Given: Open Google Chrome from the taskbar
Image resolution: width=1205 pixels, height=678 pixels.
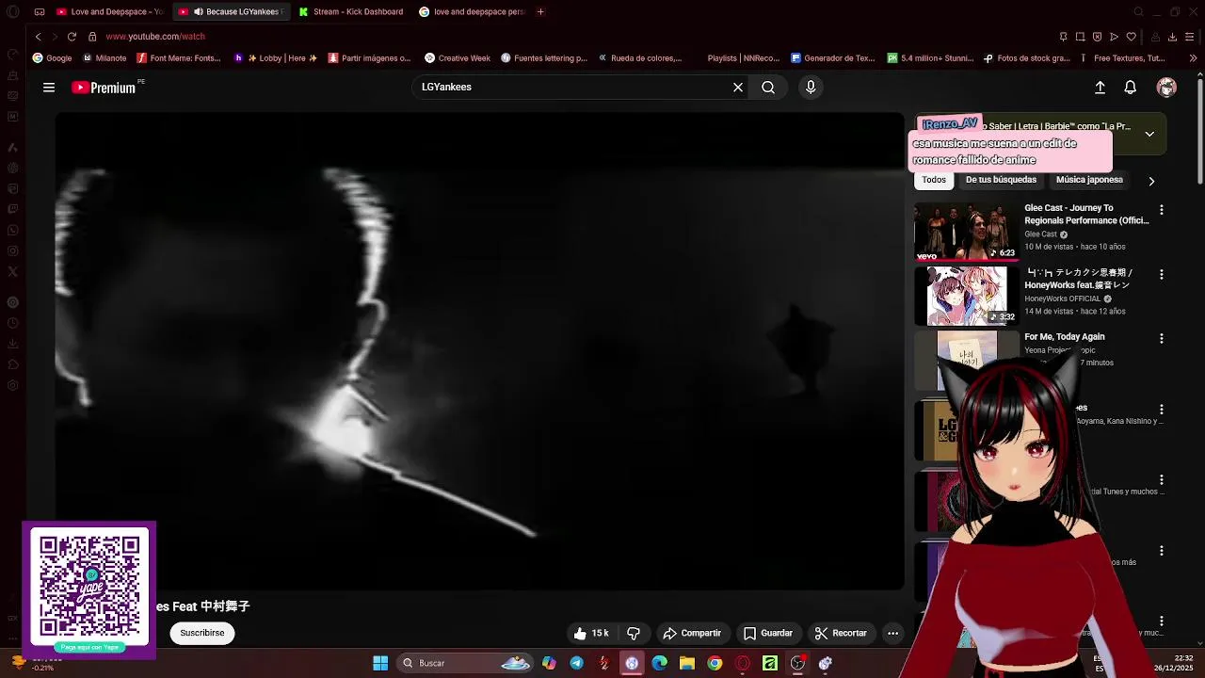Looking at the screenshot, I should (x=715, y=663).
